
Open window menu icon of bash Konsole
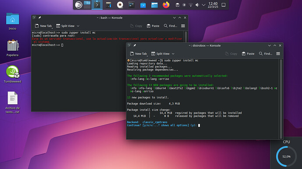click(34, 17)
